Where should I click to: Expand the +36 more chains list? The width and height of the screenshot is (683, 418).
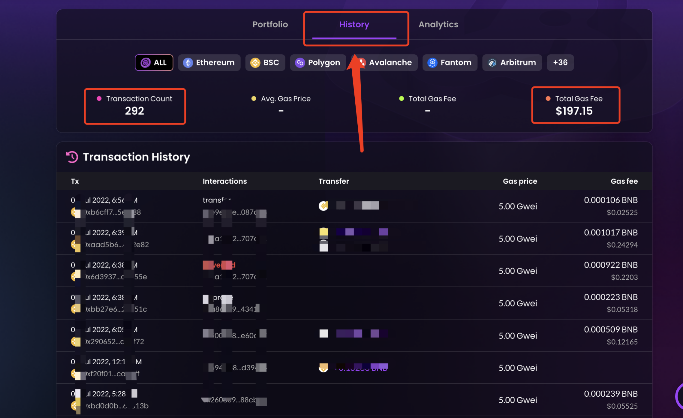(560, 63)
